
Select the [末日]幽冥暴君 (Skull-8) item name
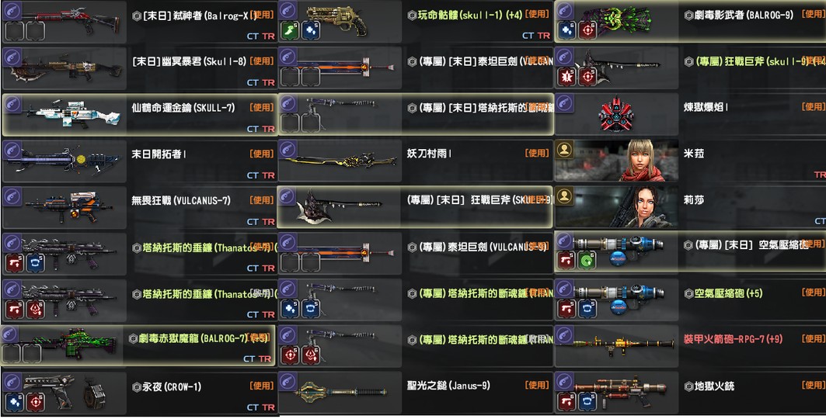click(x=189, y=61)
